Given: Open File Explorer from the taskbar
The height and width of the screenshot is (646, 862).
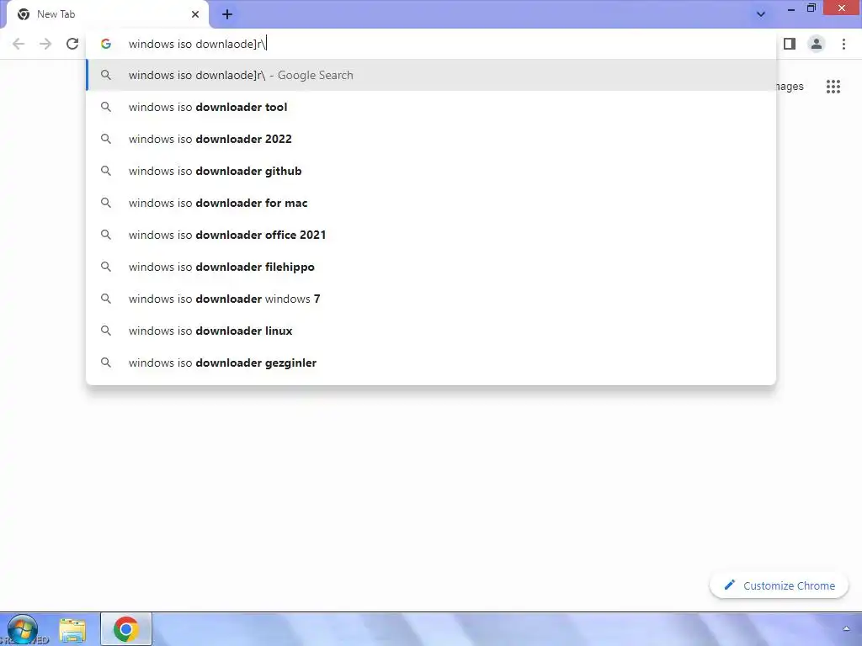Looking at the screenshot, I should pyautogui.click(x=72, y=630).
